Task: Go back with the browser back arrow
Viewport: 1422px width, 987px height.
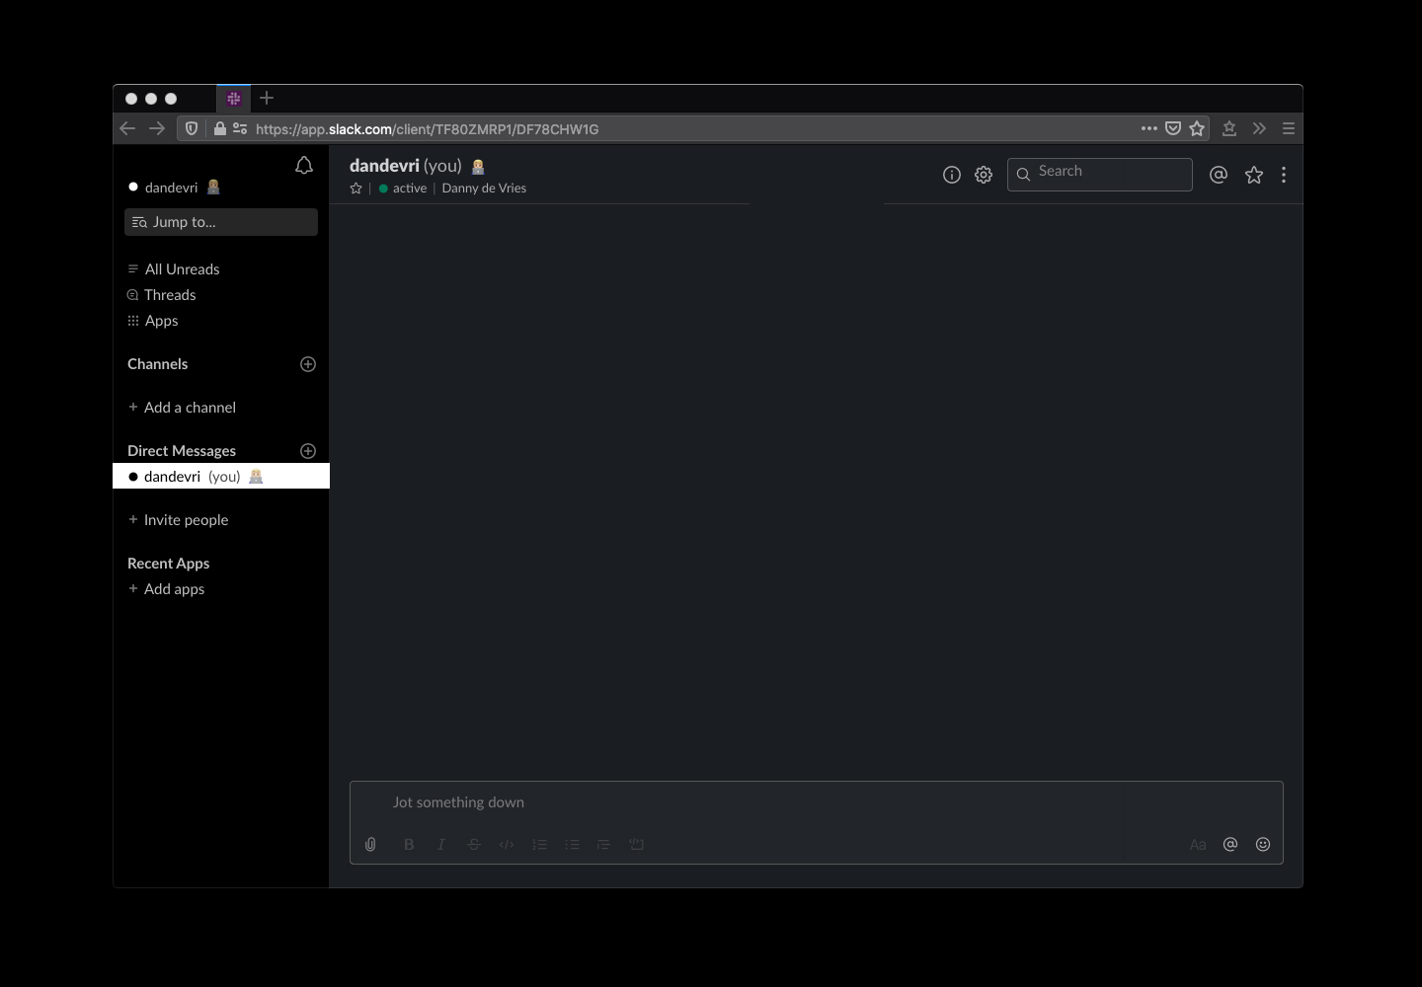Action: [127, 128]
